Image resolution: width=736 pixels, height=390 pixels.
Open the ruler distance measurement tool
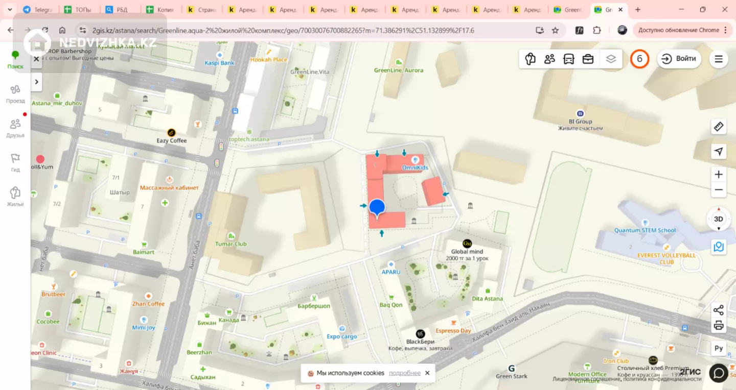[x=719, y=127]
